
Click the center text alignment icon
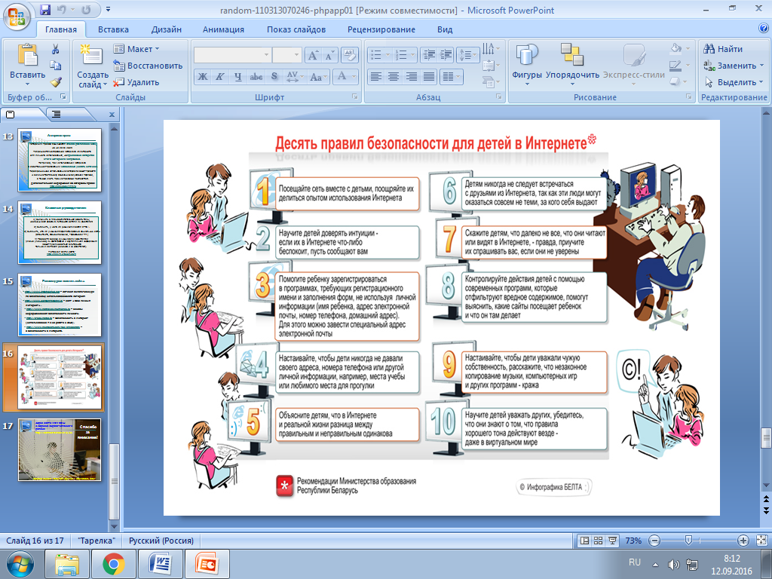(x=394, y=76)
